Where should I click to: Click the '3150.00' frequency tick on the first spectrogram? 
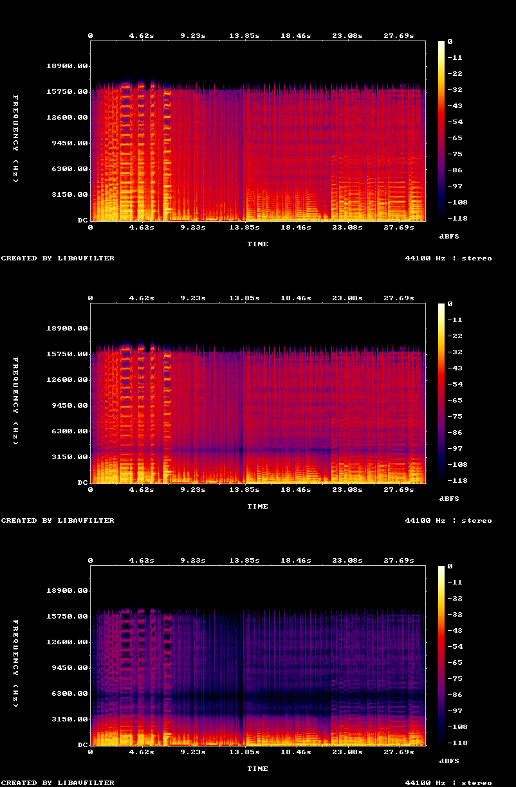coord(70,195)
